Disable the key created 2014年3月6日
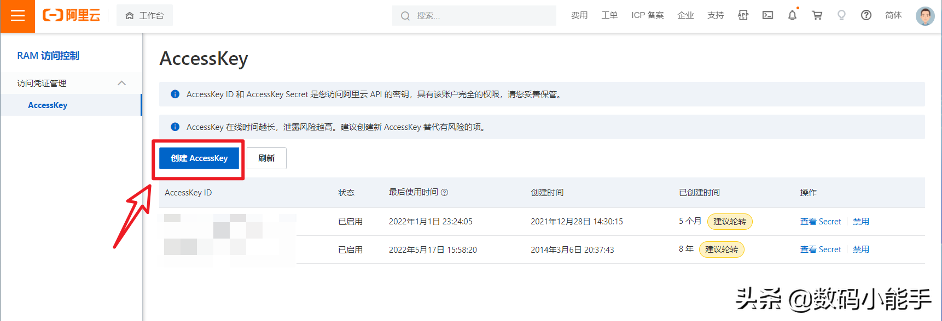Viewport: 942px width, 321px height. (x=861, y=249)
